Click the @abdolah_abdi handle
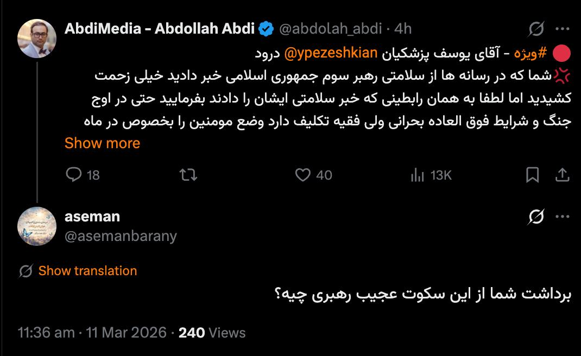This screenshot has height=356, width=581. pos(330,29)
